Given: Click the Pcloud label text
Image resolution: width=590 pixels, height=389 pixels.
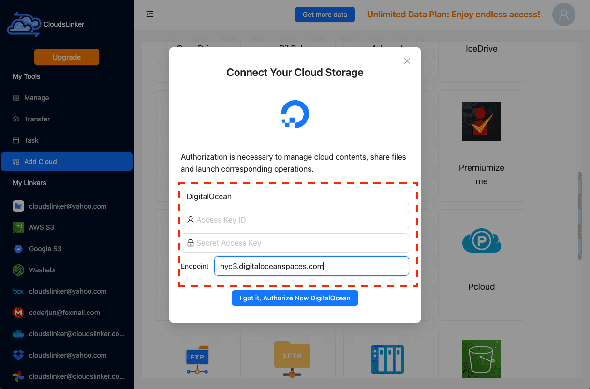Looking at the screenshot, I should tap(482, 287).
